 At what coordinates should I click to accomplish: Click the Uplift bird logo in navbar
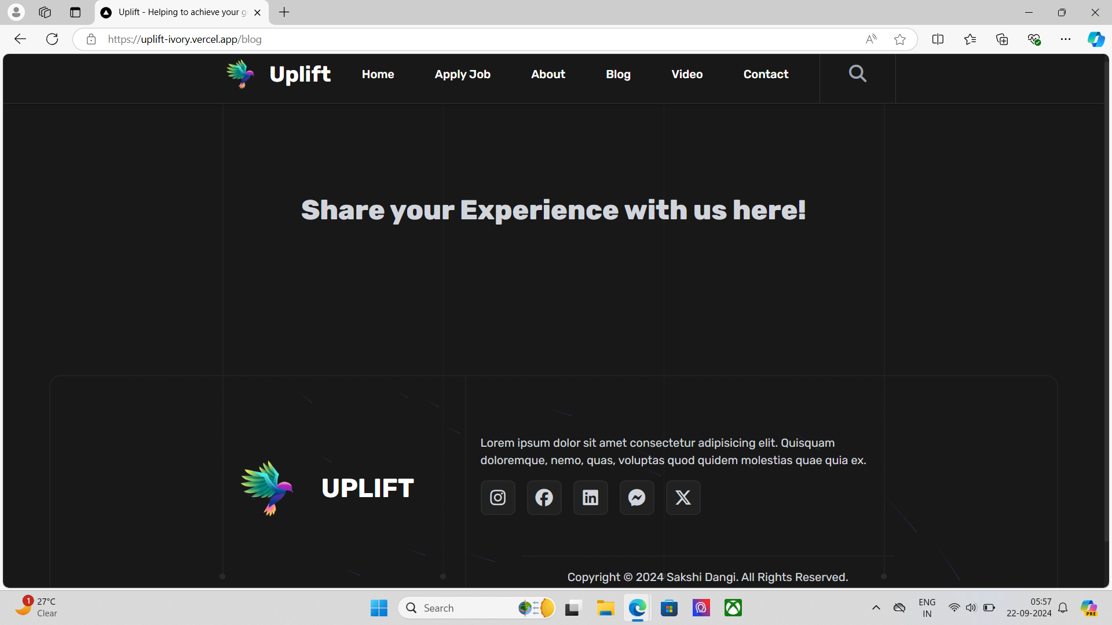click(240, 73)
